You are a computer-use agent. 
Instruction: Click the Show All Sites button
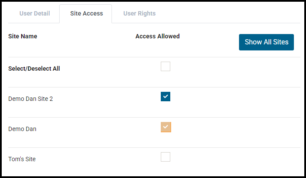click(266, 42)
